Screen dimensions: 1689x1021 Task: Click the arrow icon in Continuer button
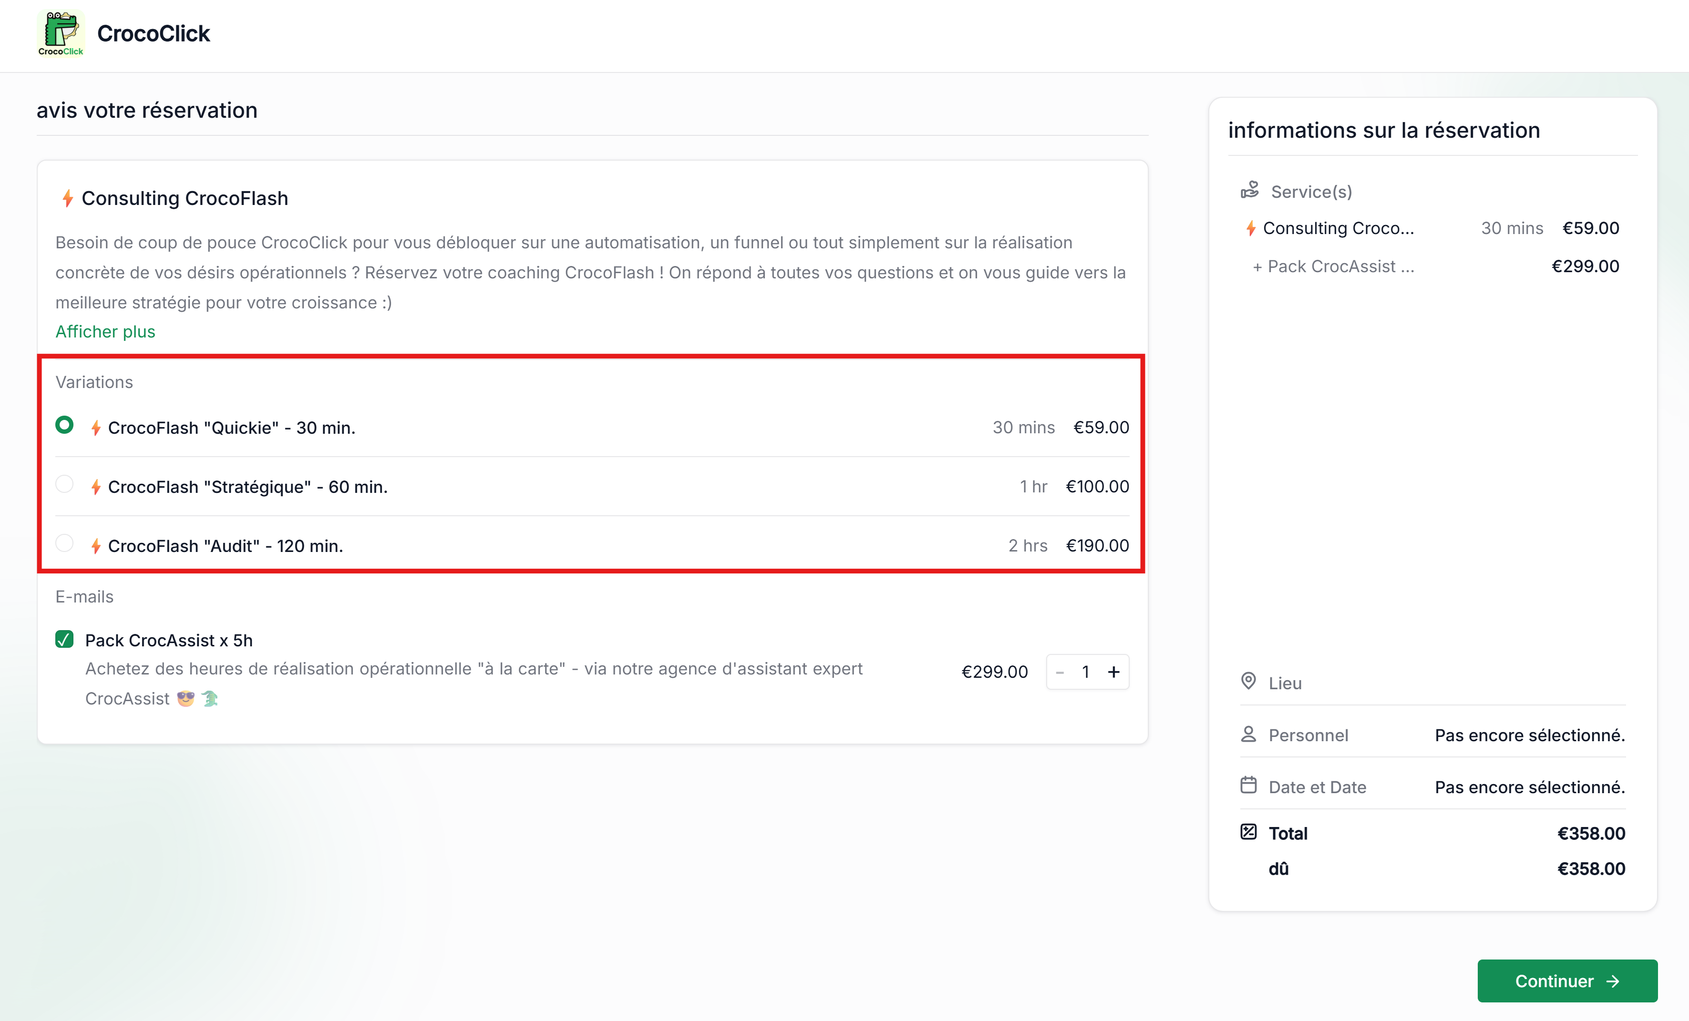tap(1613, 981)
